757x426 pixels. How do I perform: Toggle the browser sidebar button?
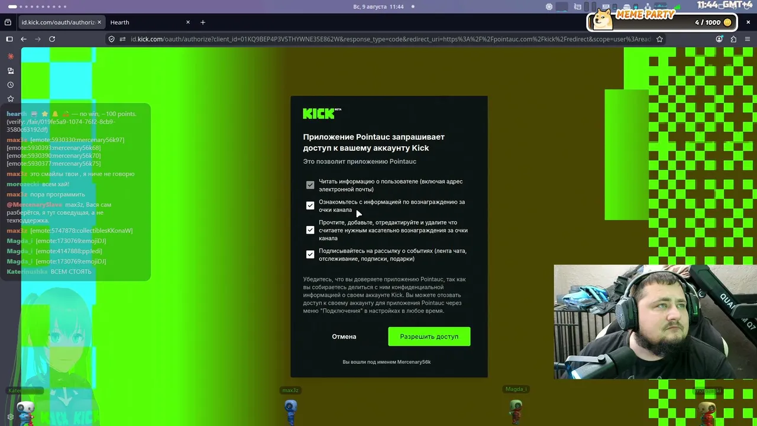point(9,39)
